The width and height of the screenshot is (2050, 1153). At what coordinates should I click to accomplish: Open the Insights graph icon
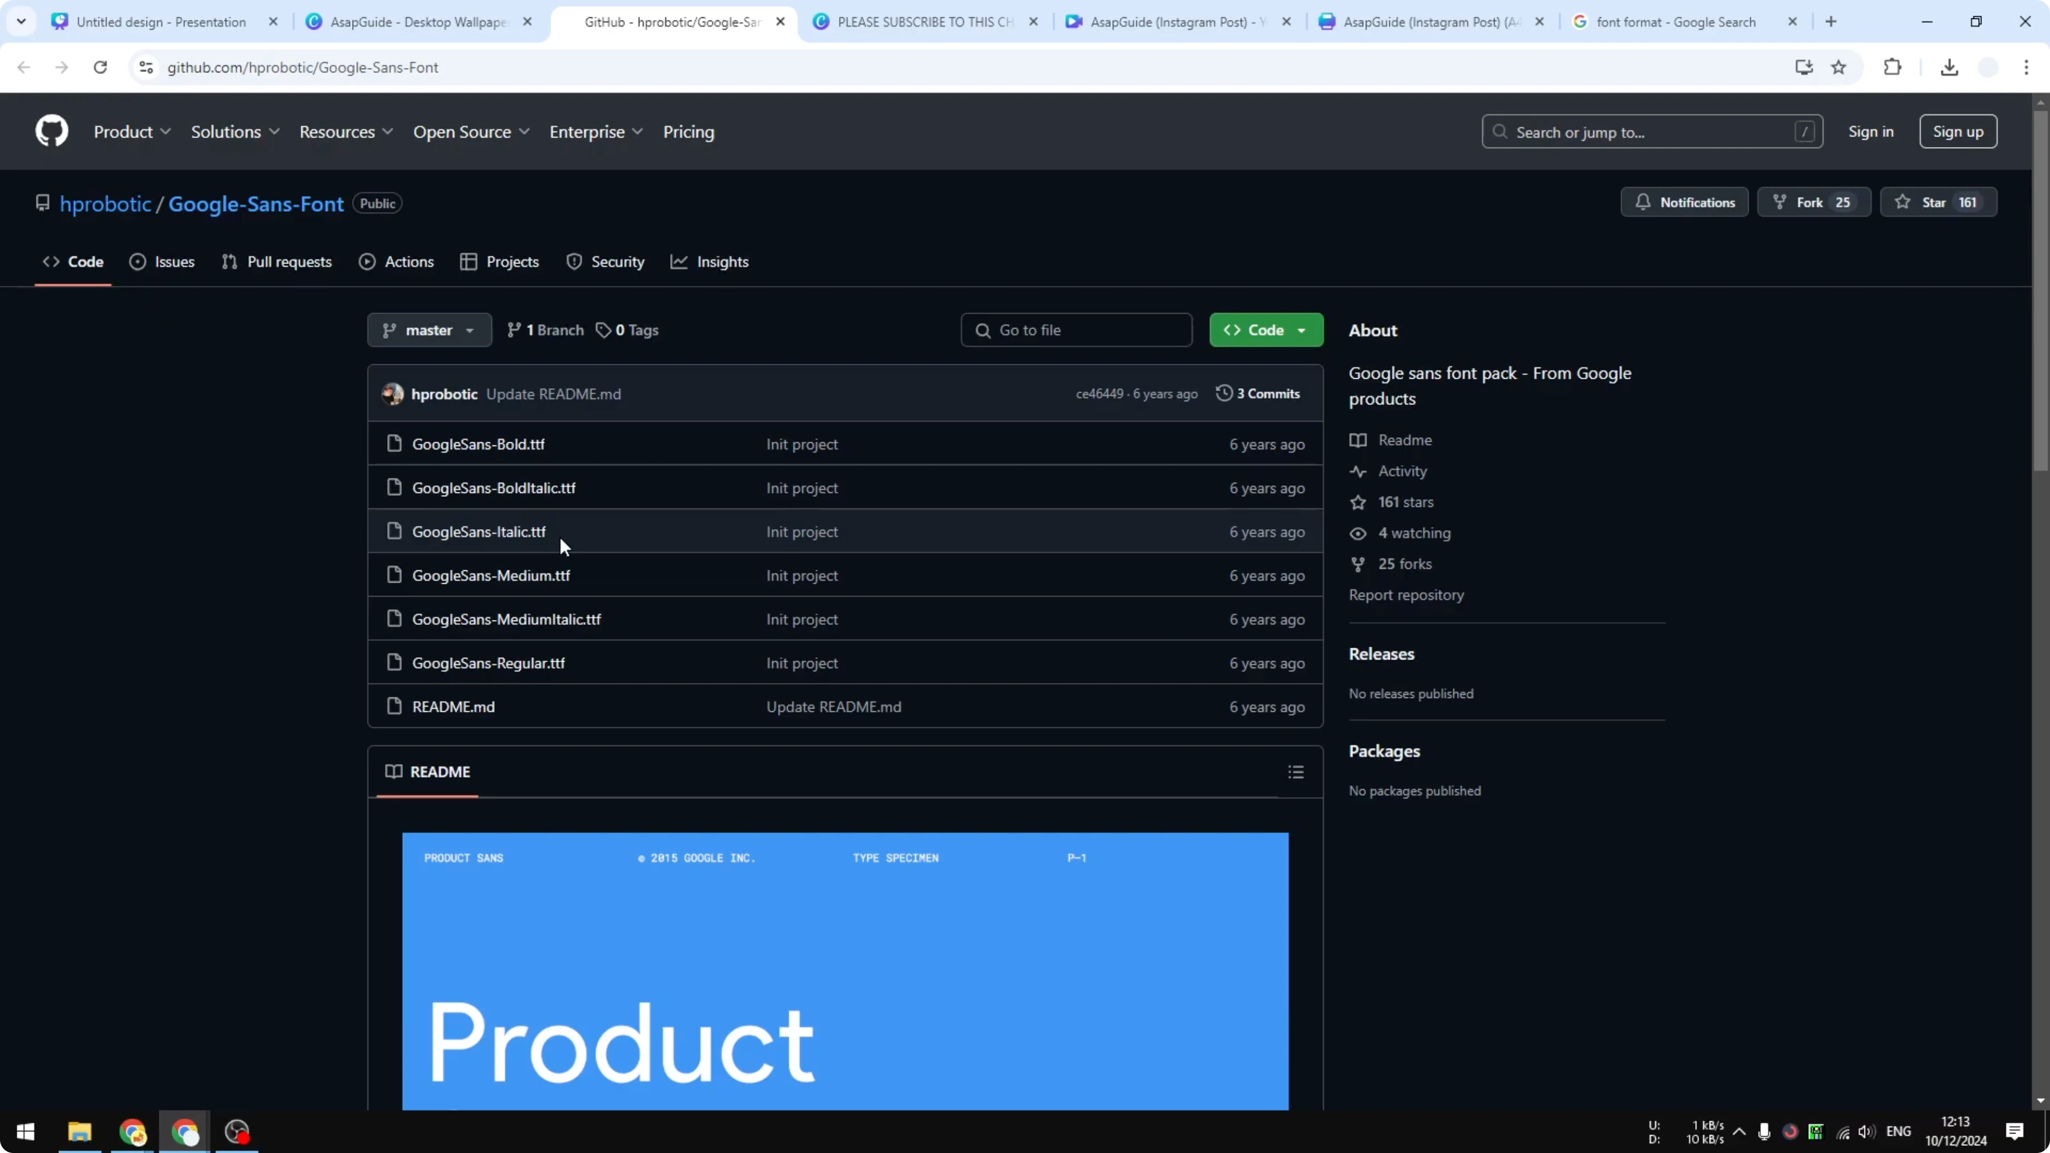(x=678, y=261)
